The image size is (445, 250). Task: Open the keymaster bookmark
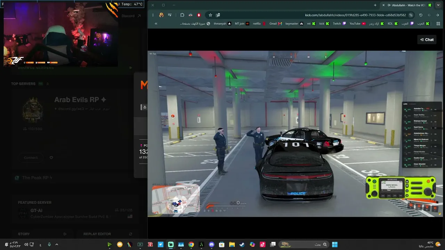click(294, 24)
